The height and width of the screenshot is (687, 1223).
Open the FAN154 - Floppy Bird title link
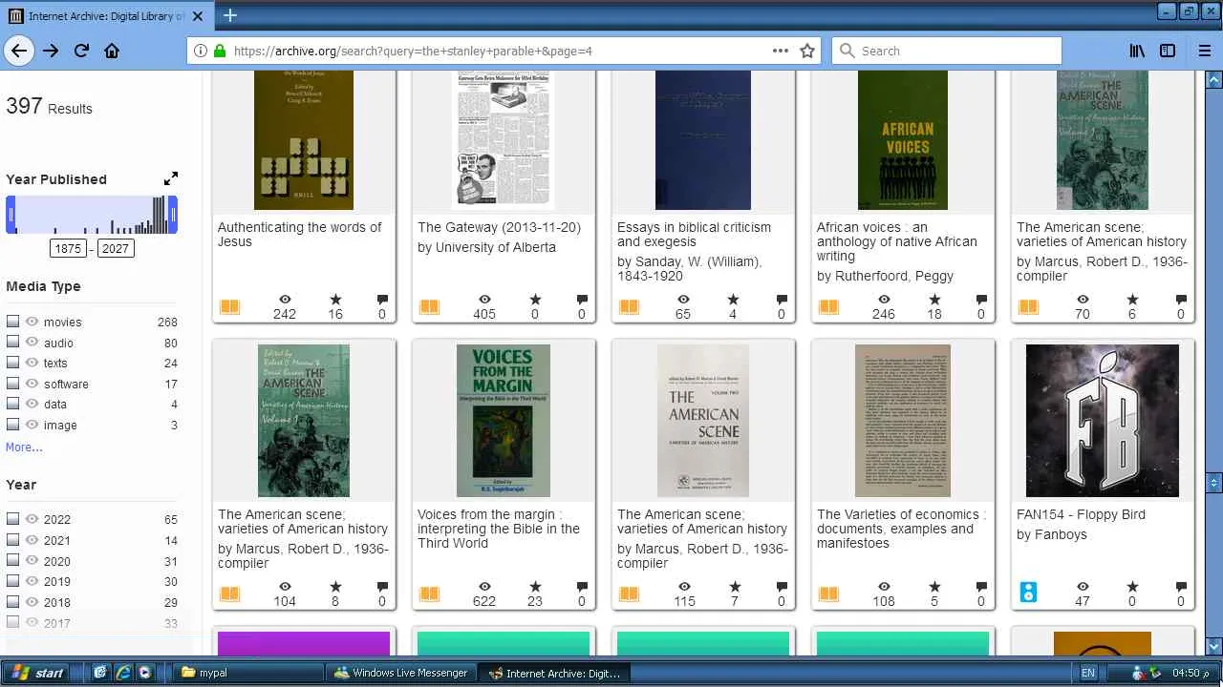(1081, 514)
